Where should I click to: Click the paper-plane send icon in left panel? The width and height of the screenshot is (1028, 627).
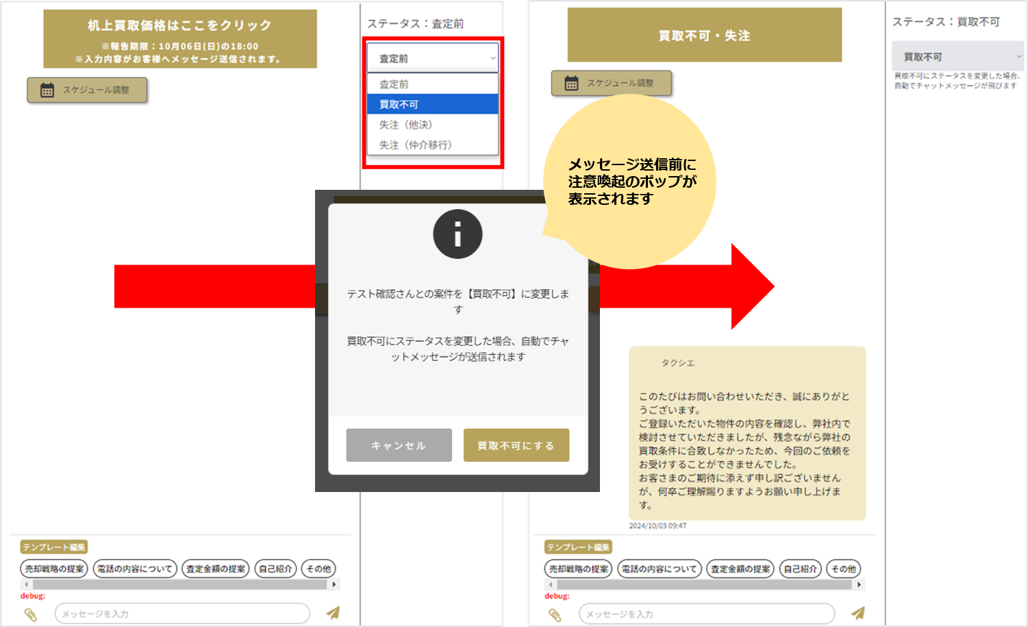(333, 613)
